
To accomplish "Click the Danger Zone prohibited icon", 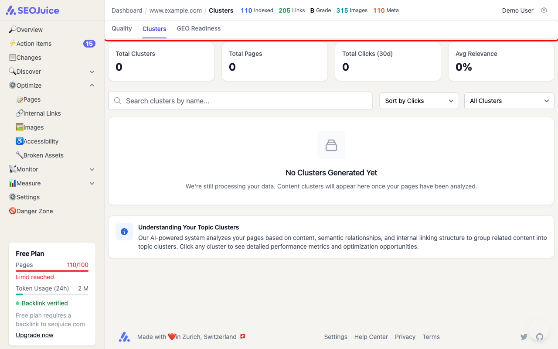I will point(12,211).
